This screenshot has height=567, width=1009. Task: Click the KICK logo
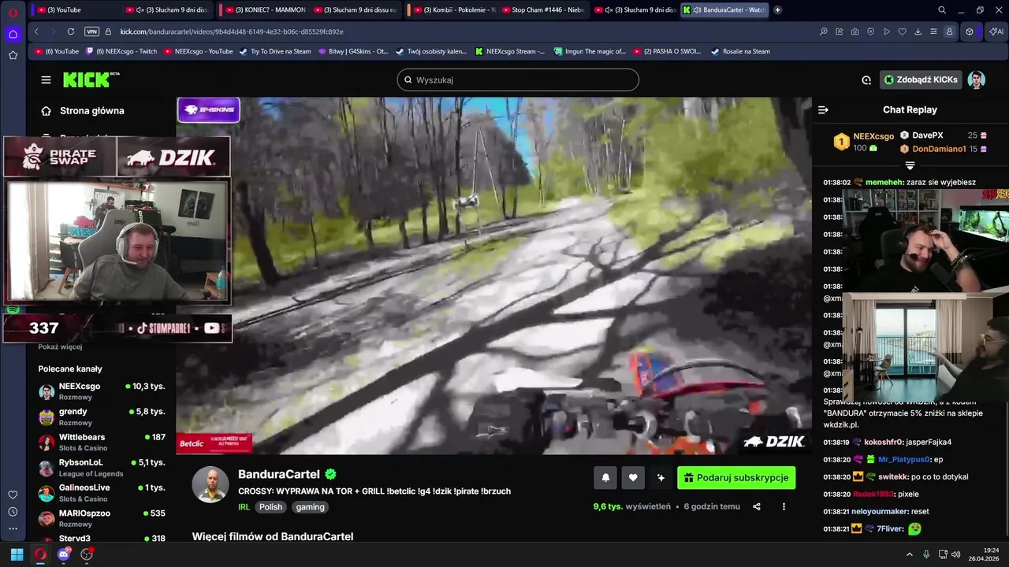pyautogui.click(x=91, y=80)
